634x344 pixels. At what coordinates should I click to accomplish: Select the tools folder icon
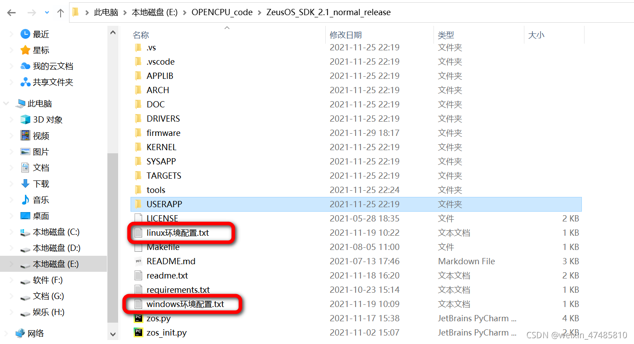pyautogui.click(x=138, y=190)
